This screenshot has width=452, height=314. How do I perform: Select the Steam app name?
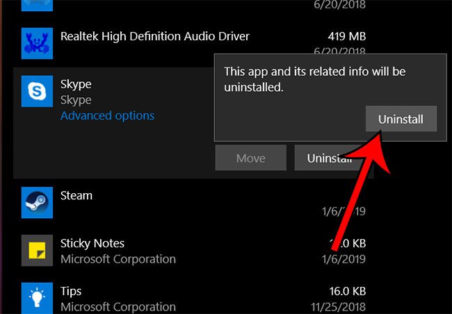76,196
